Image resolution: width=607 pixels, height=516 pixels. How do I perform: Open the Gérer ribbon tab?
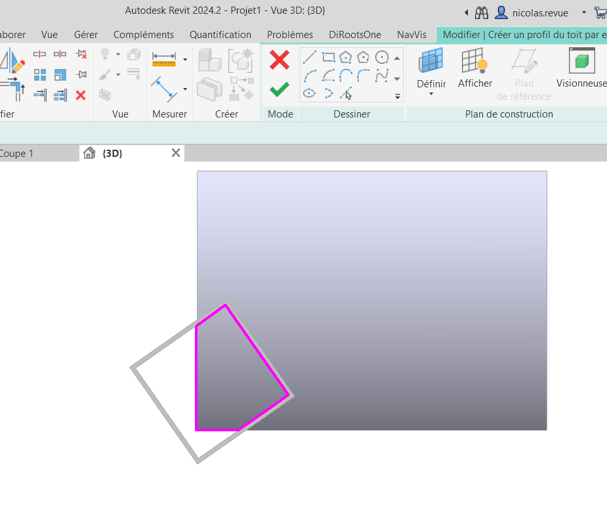pos(85,35)
